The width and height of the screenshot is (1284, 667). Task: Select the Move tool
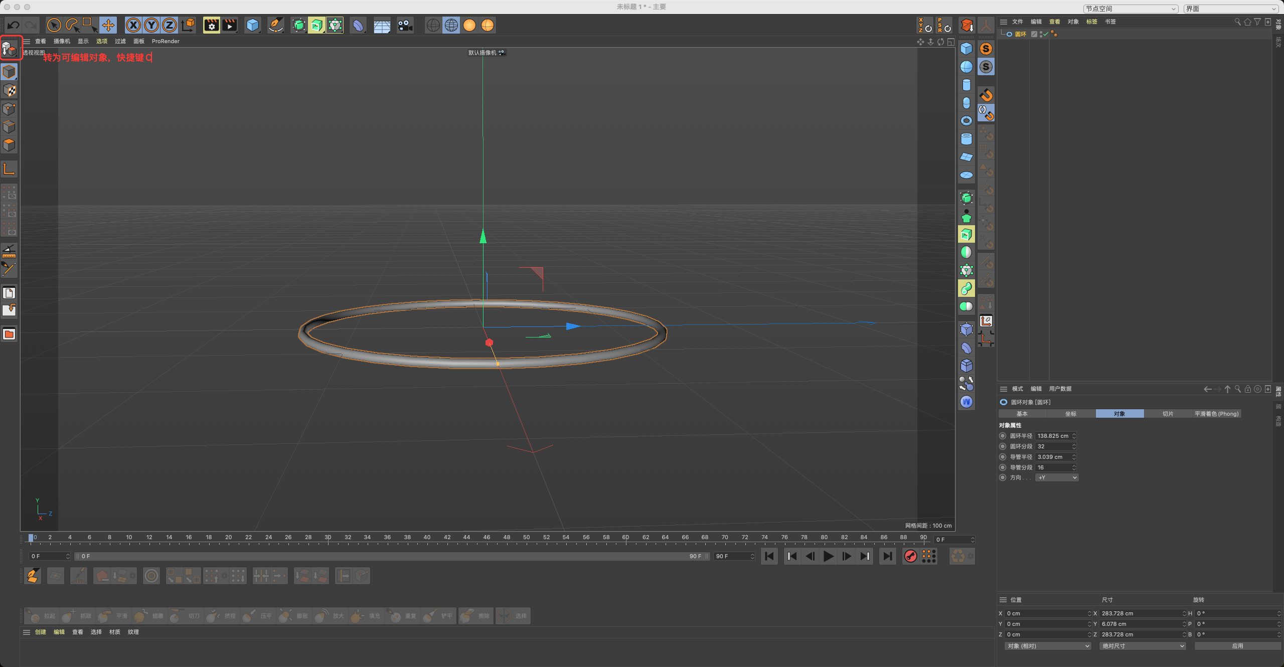coord(108,25)
